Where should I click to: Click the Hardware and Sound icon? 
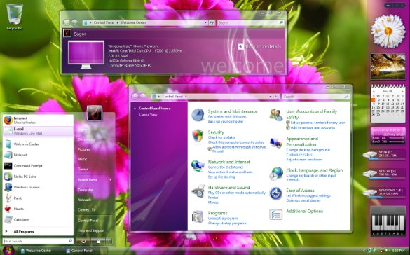pyautogui.click(x=198, y=191)
